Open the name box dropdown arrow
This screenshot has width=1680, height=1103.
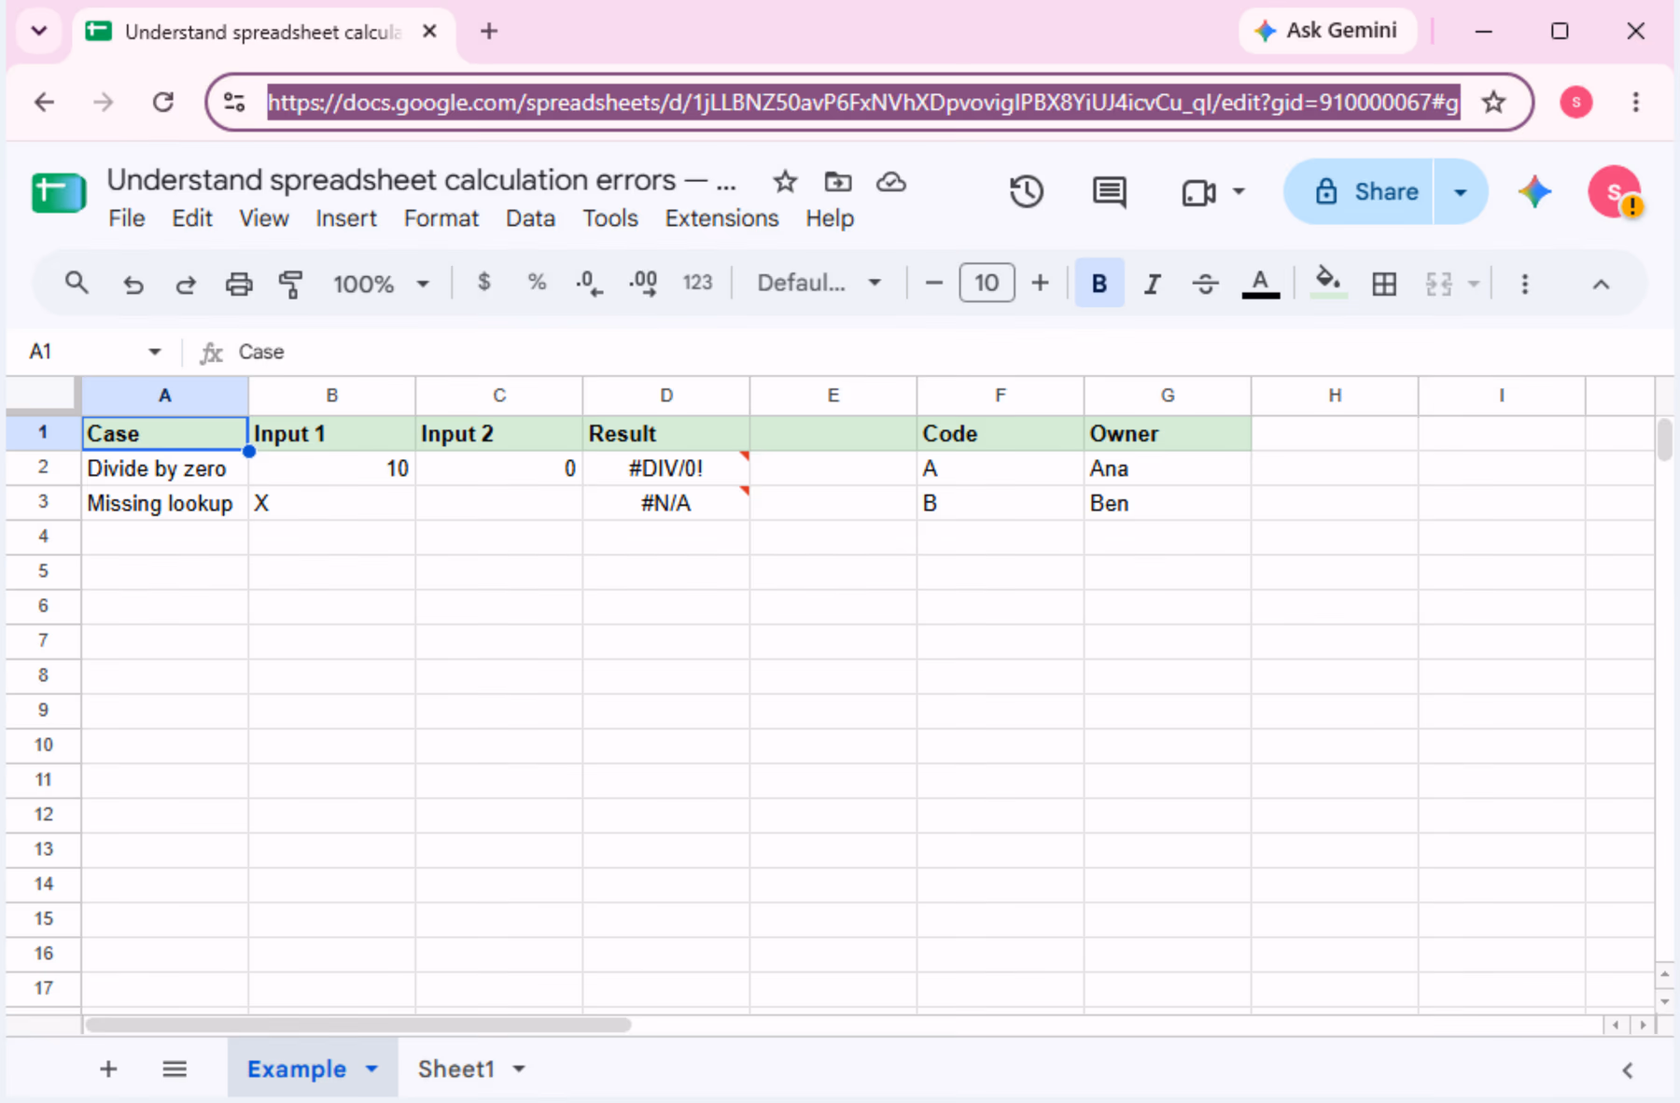tap(155, 352)
